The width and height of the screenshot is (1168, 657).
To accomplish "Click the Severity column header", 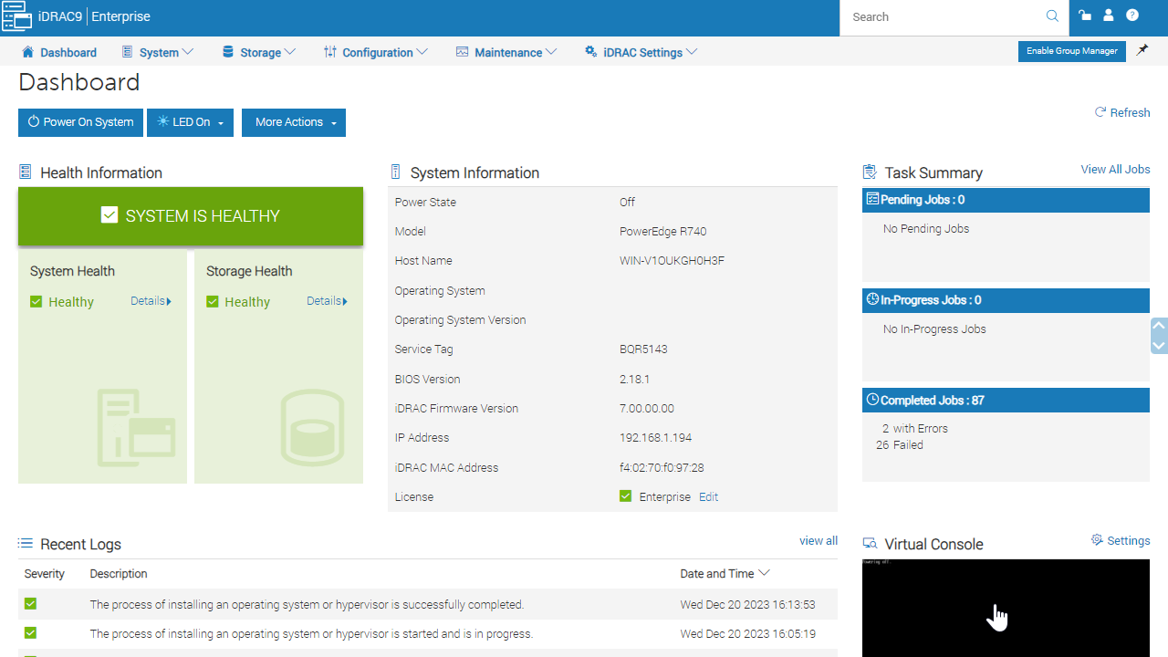I will pos(45,574).
